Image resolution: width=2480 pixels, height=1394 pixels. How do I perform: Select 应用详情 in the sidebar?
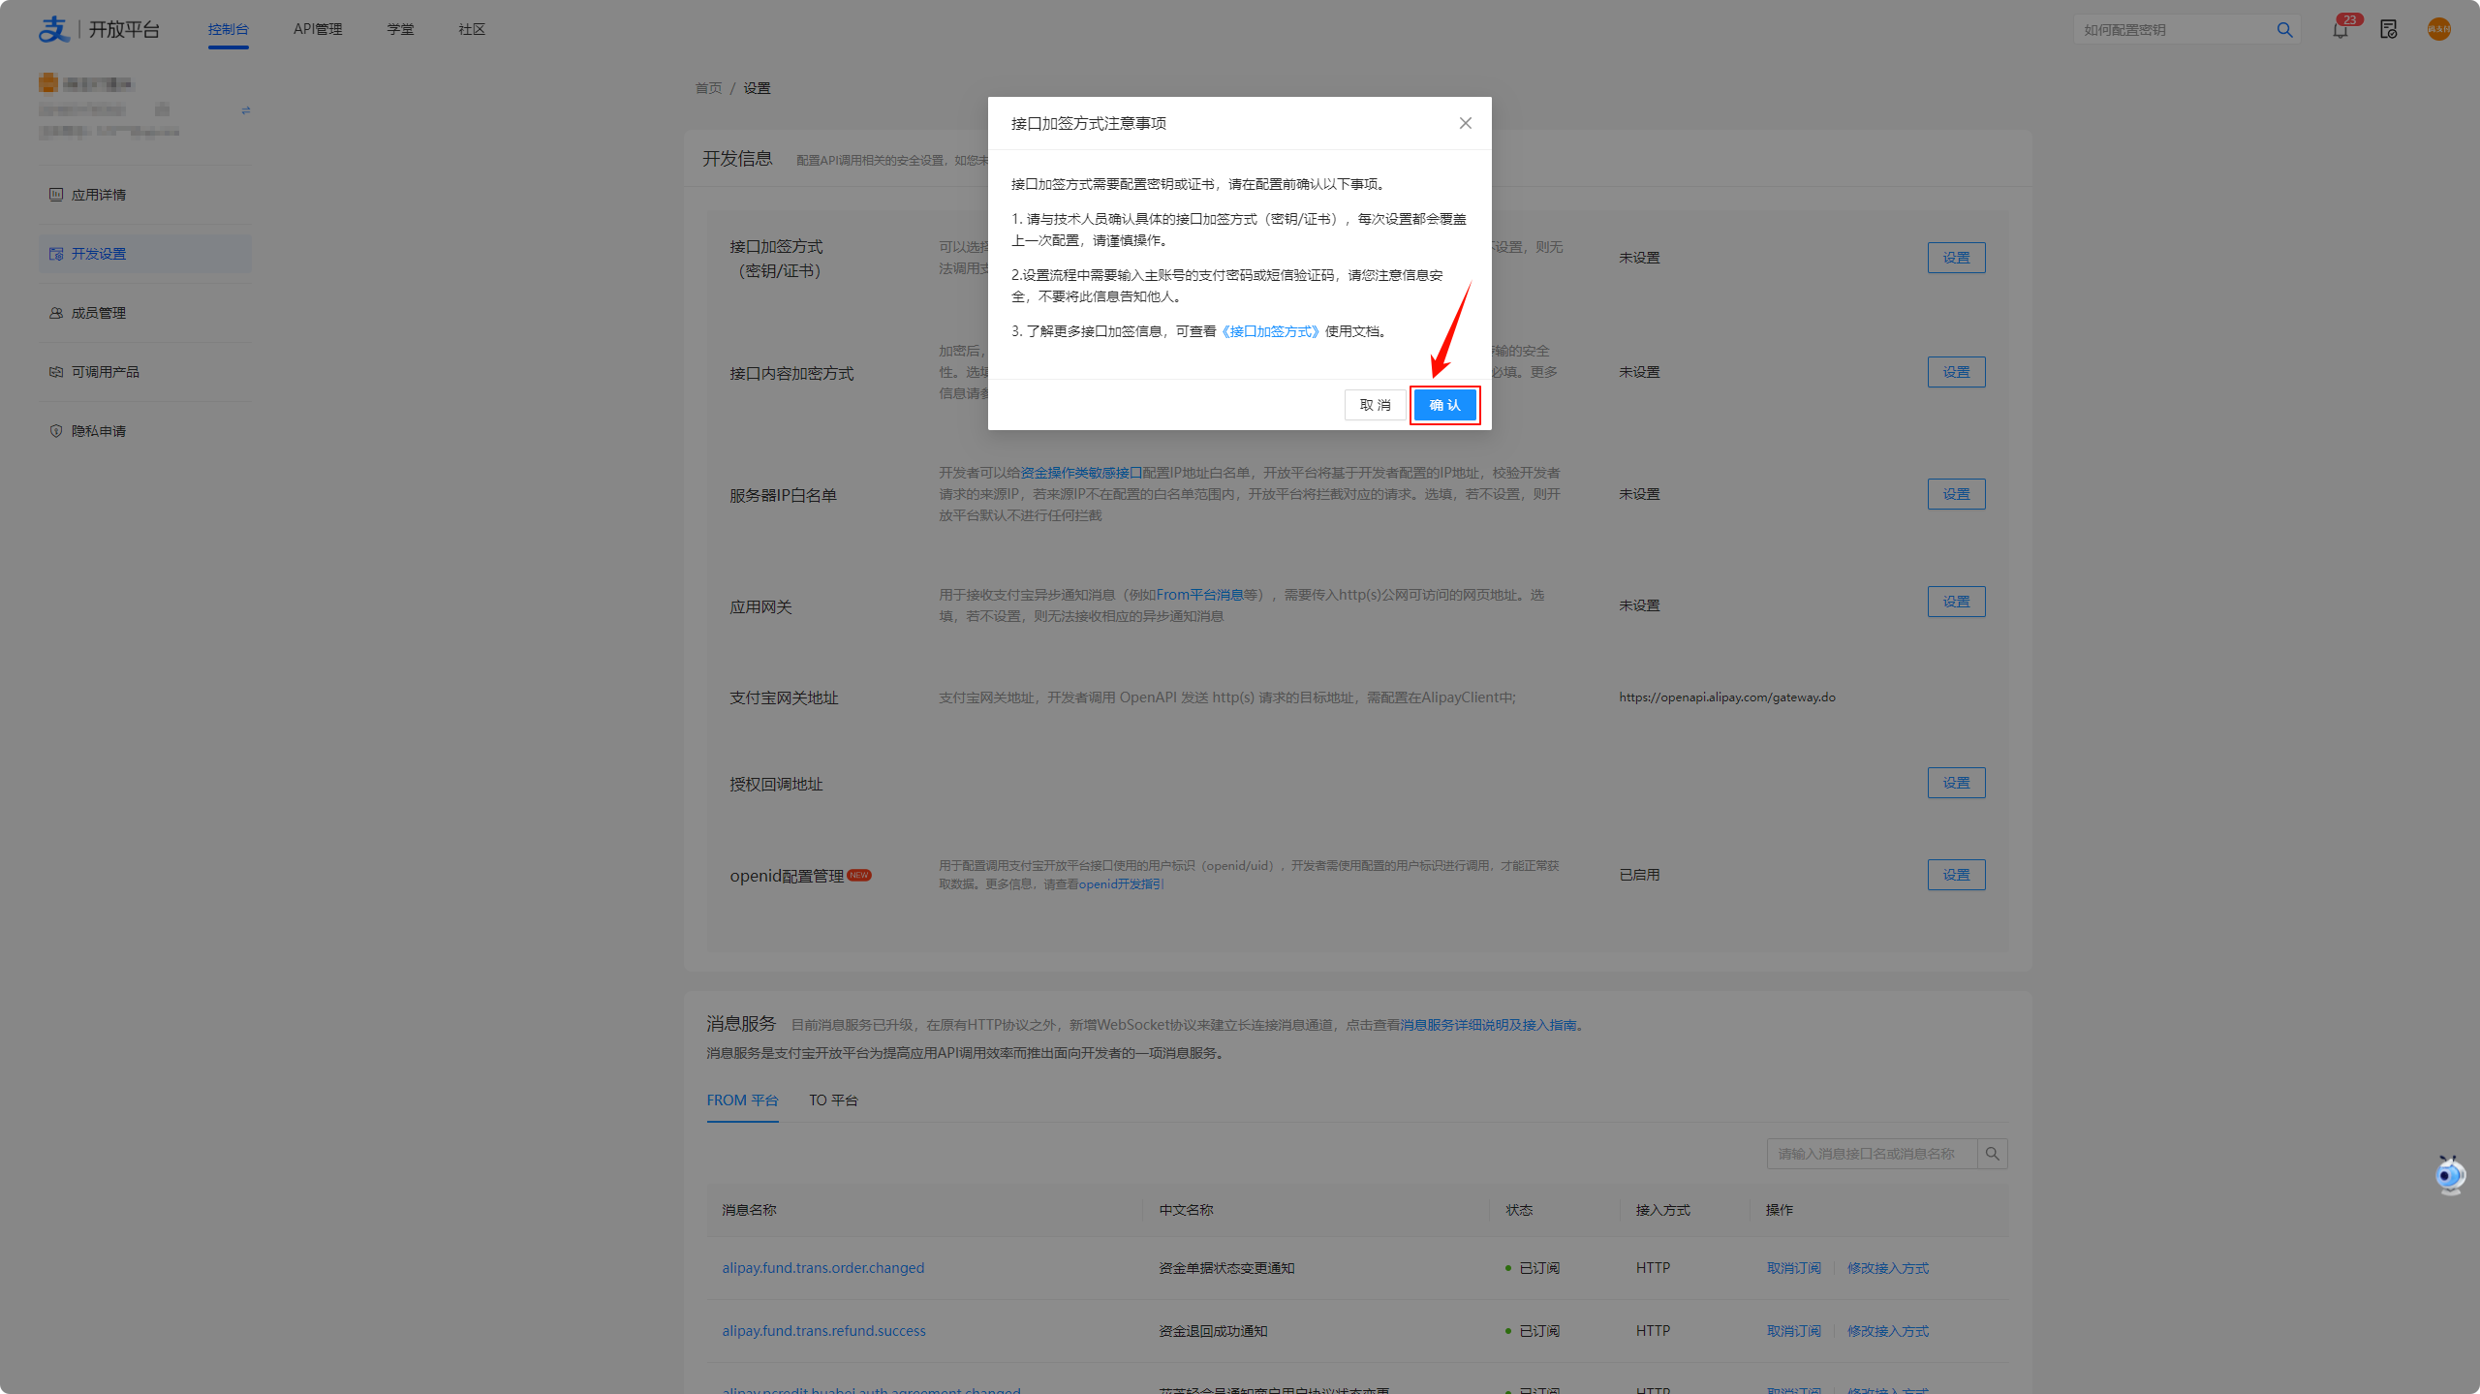[99, 195]
